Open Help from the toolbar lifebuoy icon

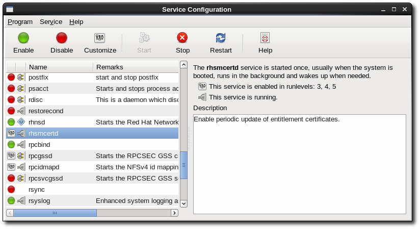click(x=265, y=38)
